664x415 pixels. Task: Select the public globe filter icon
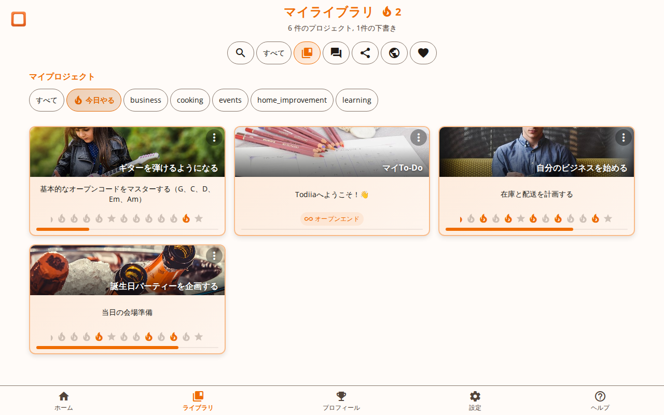pos(394,53)
